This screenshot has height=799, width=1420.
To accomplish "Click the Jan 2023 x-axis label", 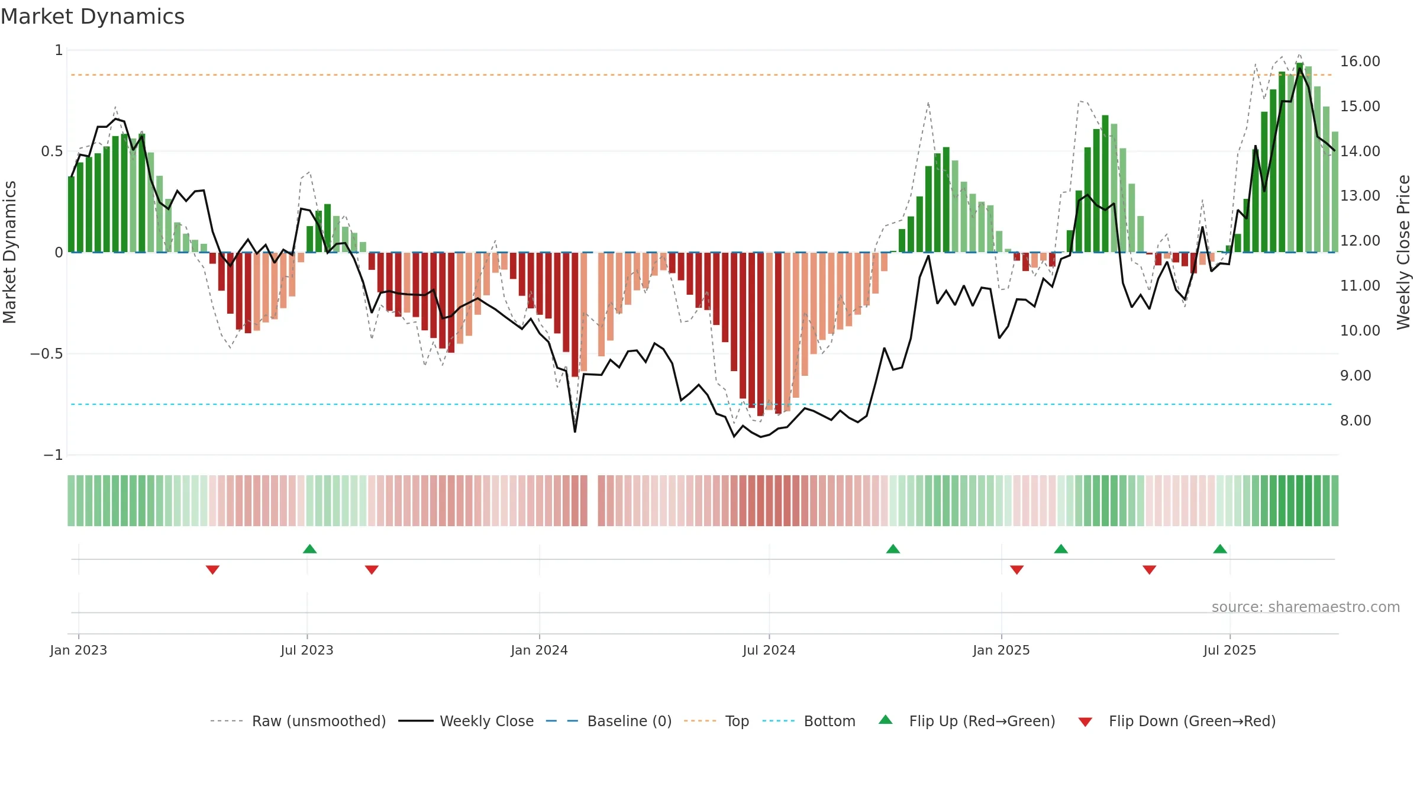I will 79,650.
